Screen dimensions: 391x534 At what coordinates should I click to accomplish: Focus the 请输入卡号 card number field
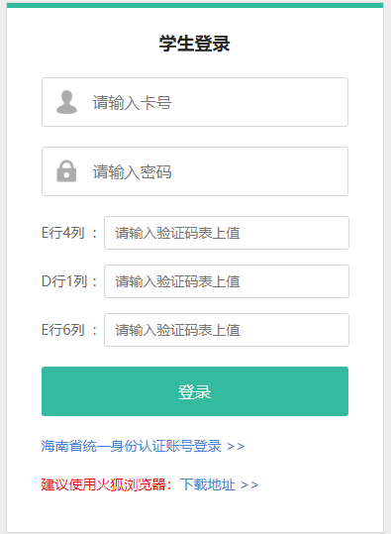[195, 102]
